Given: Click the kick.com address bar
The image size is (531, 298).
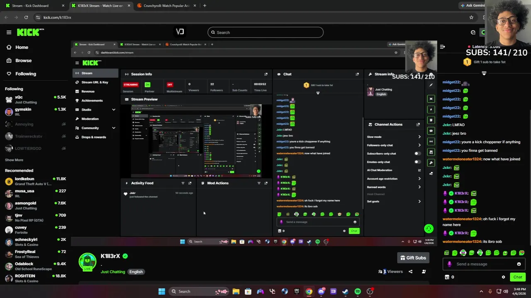Looking at the screenshot, I should pyautogui.click(x=249, y=17).
